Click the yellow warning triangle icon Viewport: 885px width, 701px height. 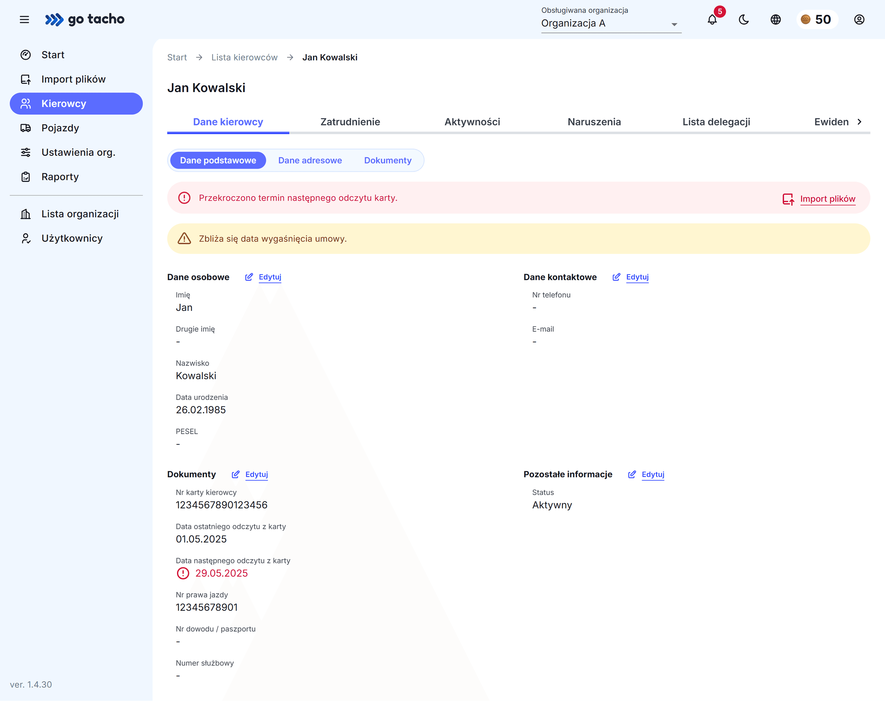[x=184, y=239]
